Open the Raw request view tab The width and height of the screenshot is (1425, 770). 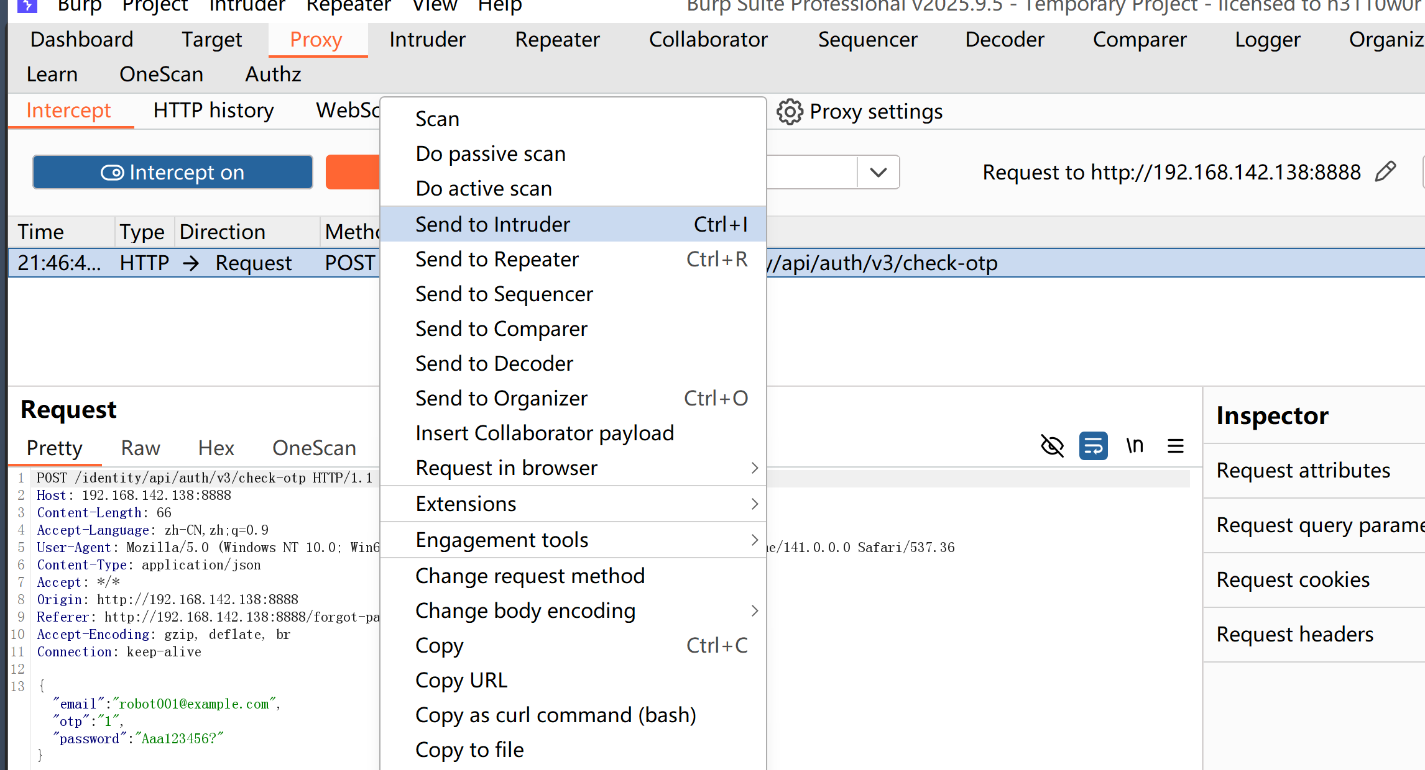pos(141,448)
